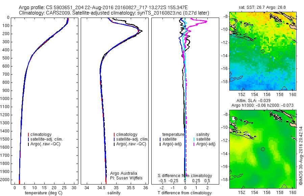The image size is (304, 196).
Task: Click the 1000 depth tick label
Action: point(5,99)
